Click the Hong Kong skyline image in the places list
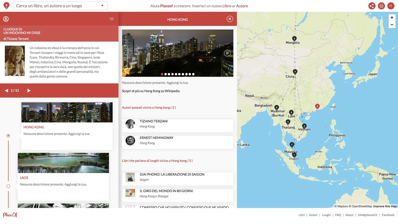Image resolution: width=398 pixels, height=224 pixels. 67,112
